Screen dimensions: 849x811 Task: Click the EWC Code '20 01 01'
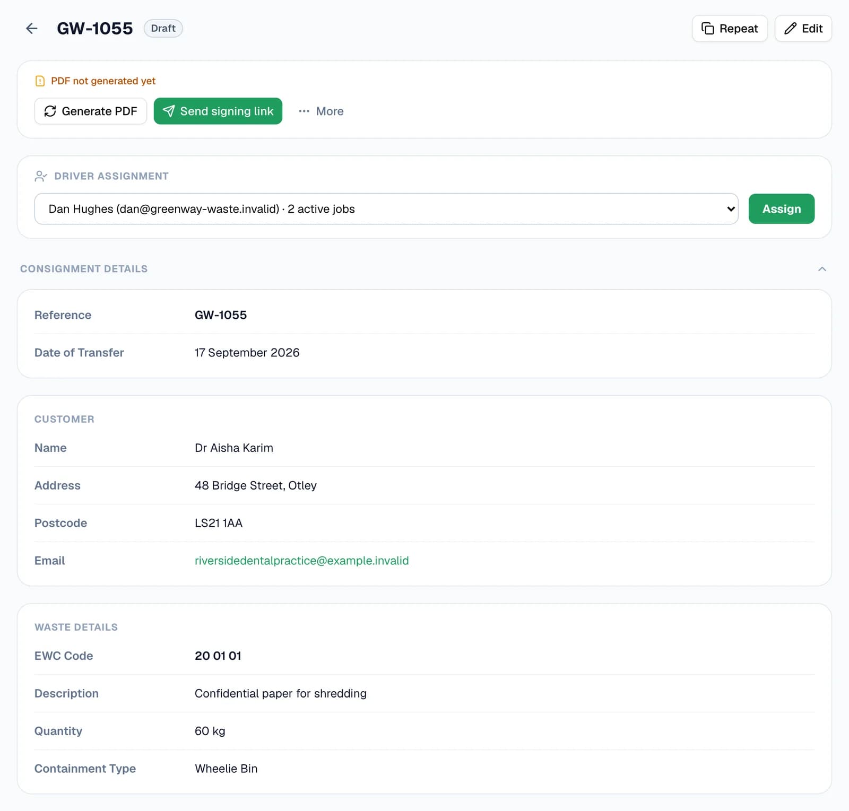click(x=218, y=656)
